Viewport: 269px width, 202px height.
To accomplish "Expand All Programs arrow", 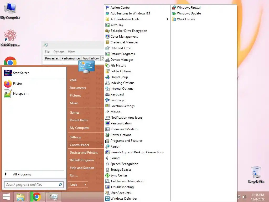I will coord(6,174).
